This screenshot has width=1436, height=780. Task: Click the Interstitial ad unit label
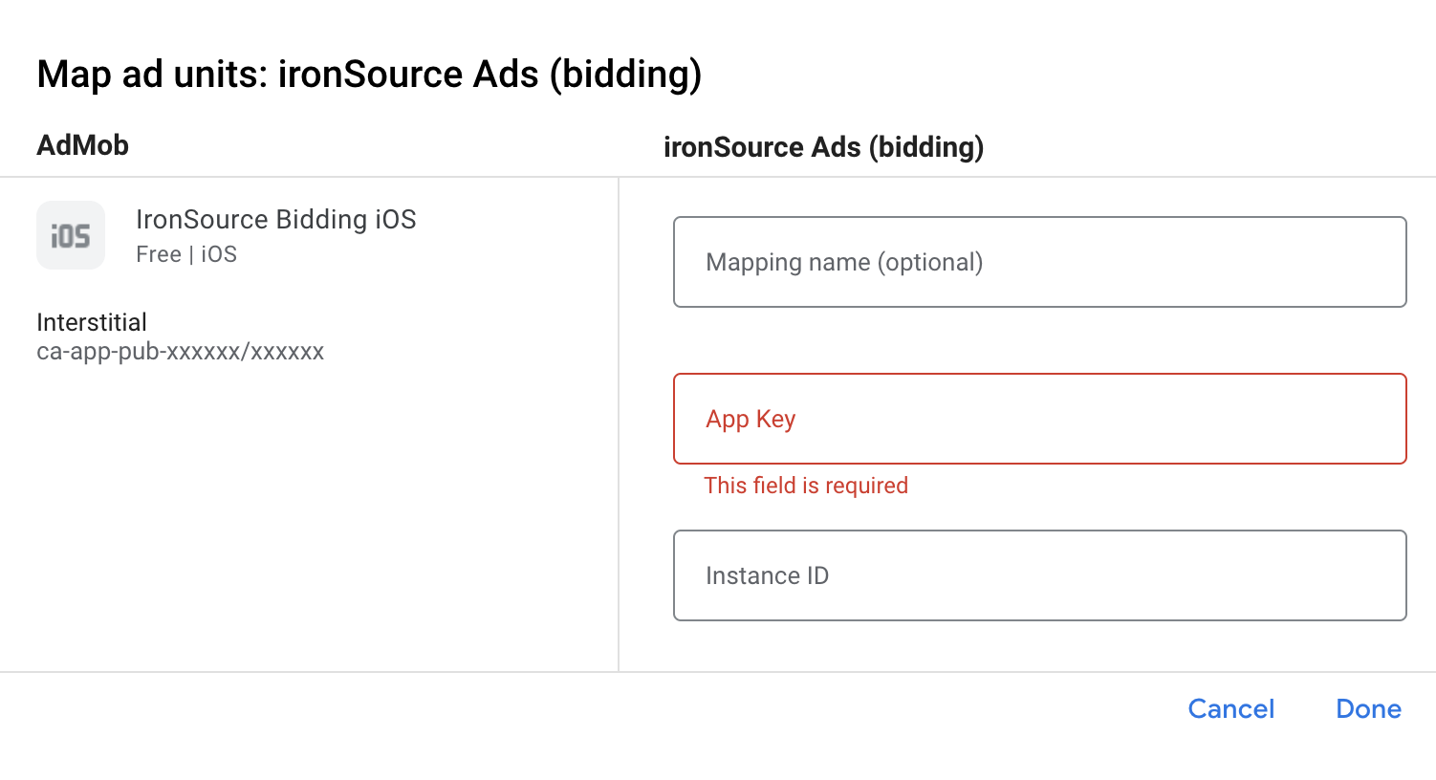point(92,322)
